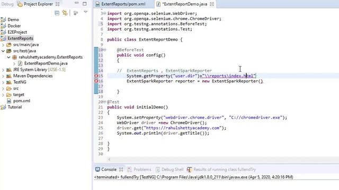Image resolution: width=339 pixels, height=190 pixels.
Task: Minimize the Project Explorer panel
Action: [76, 3]
